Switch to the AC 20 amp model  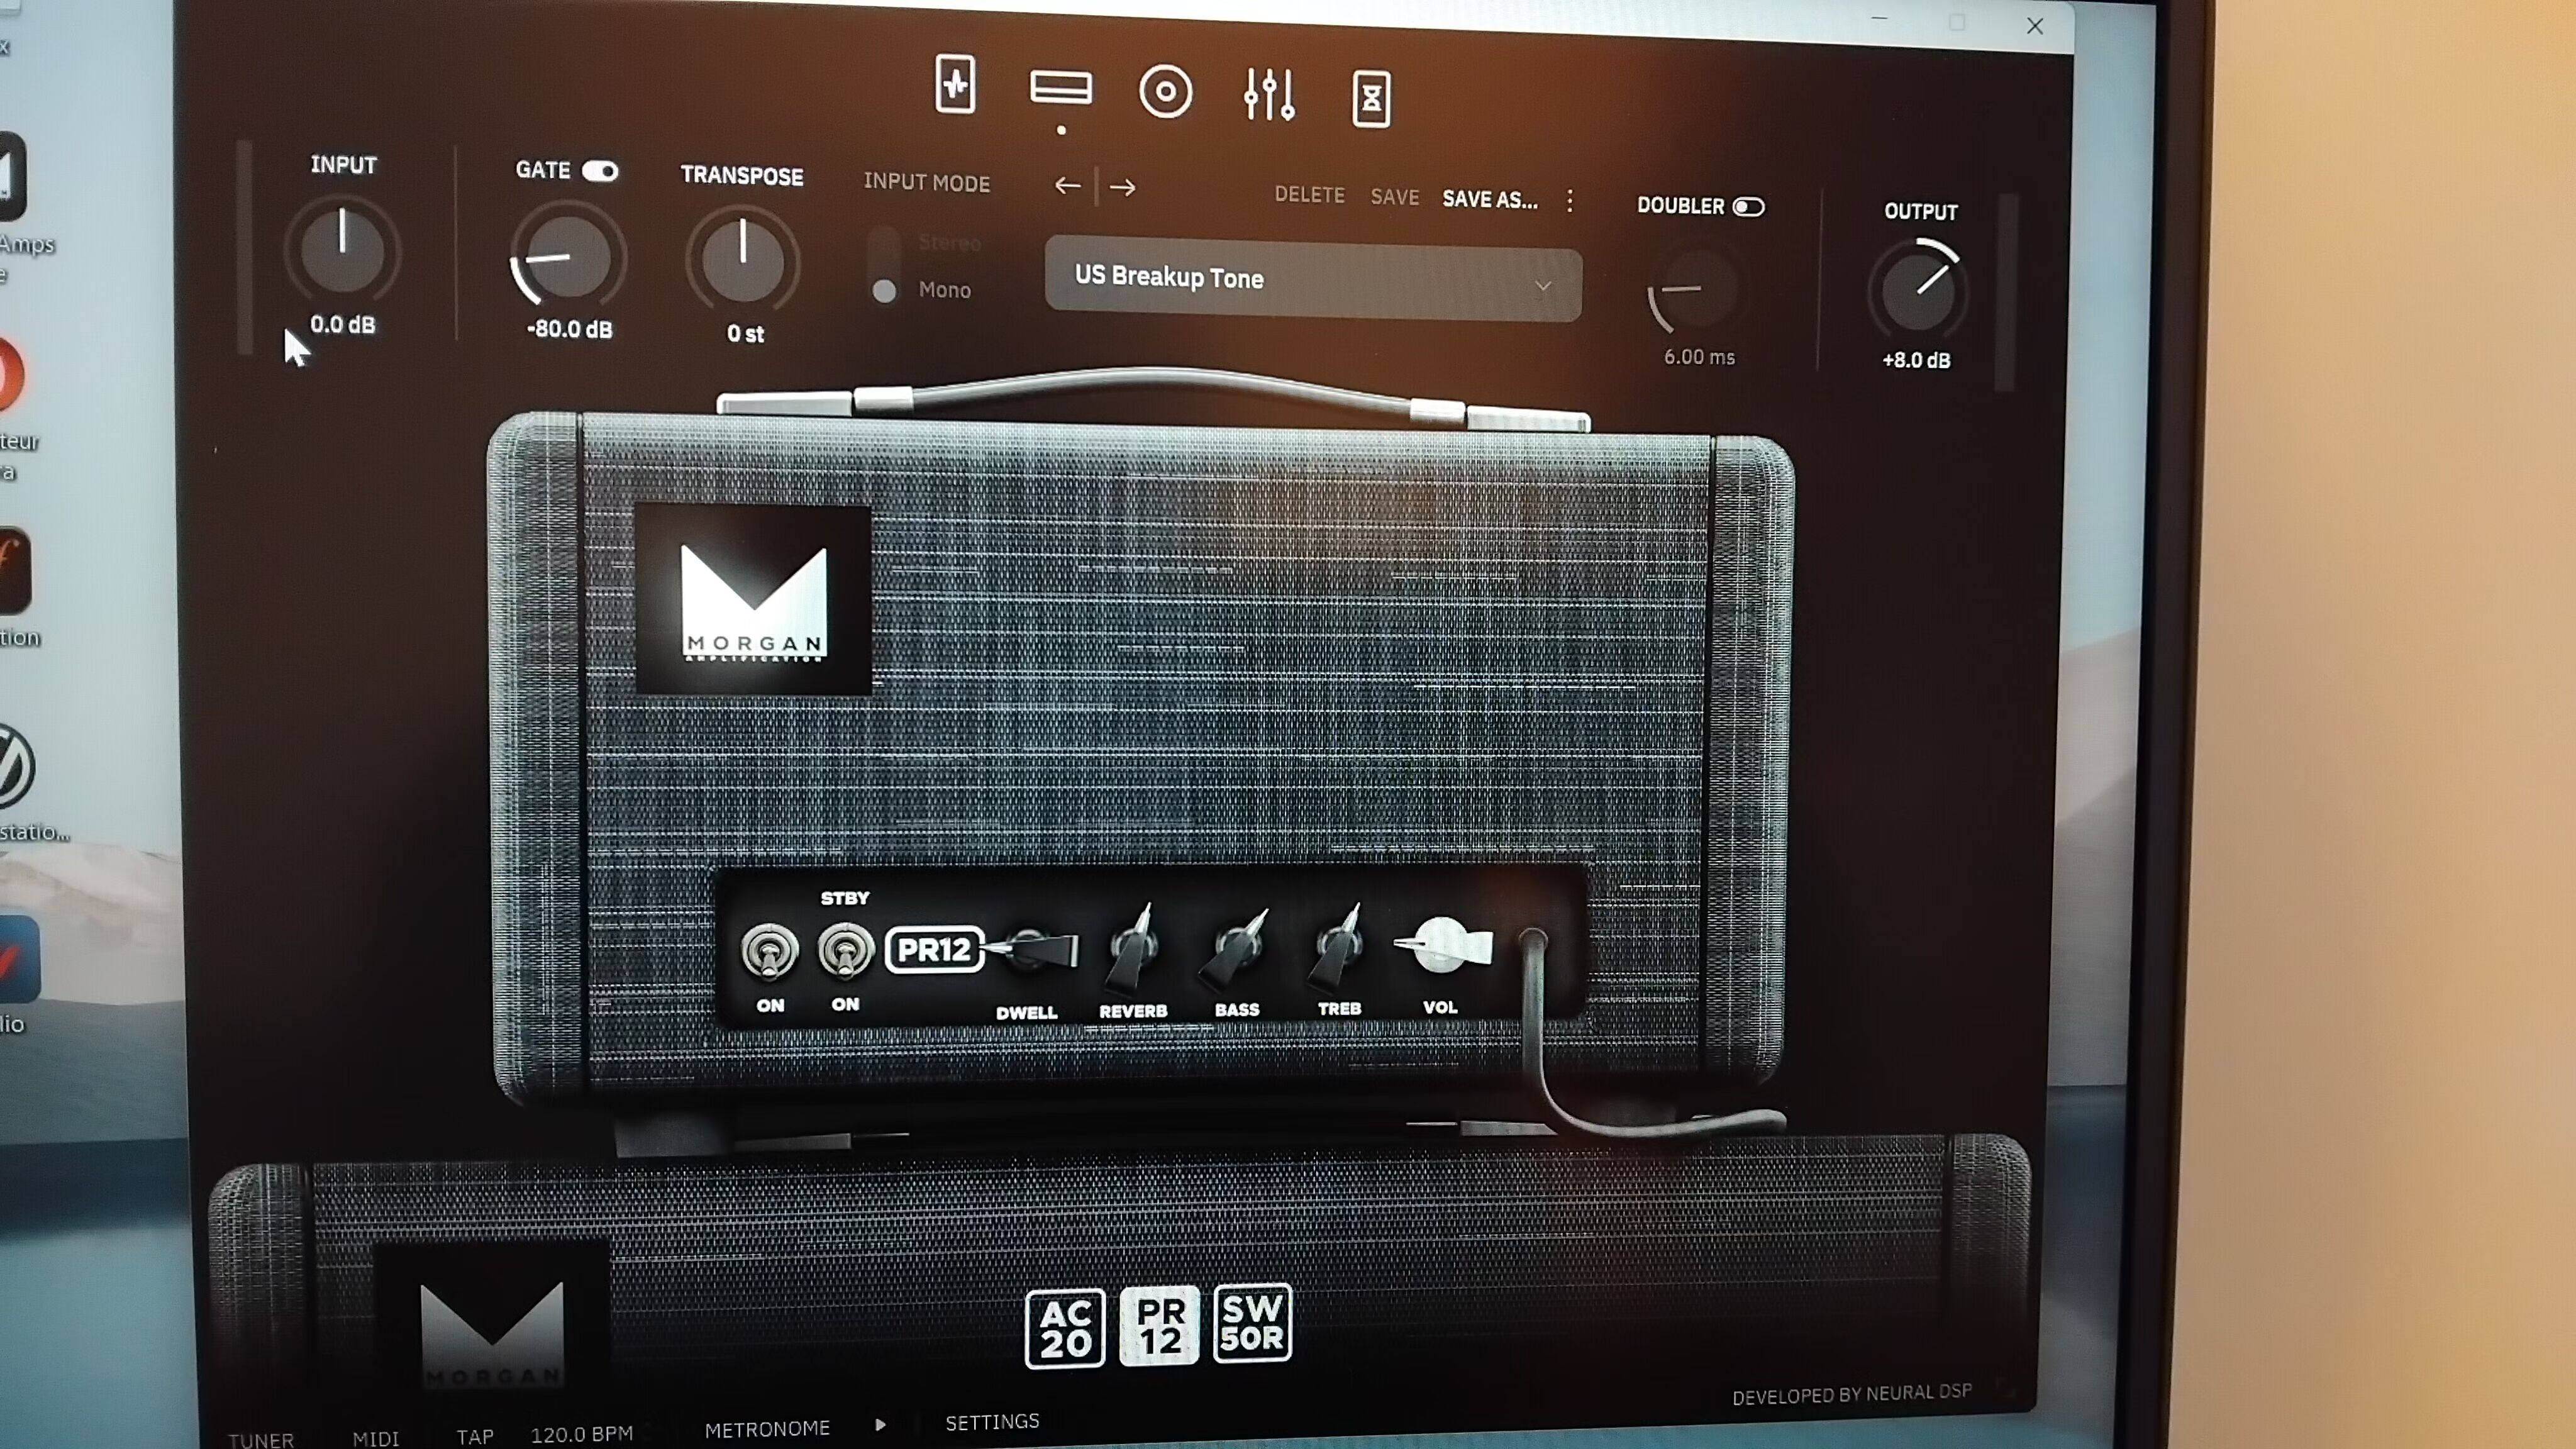[x=1065, y=1328]
